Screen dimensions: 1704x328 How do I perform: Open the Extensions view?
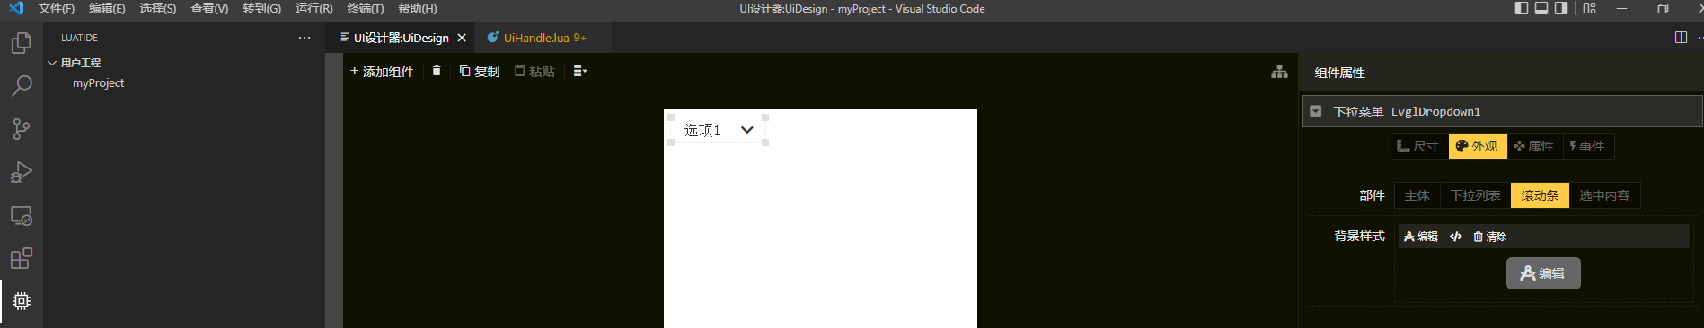coord(22,258)
